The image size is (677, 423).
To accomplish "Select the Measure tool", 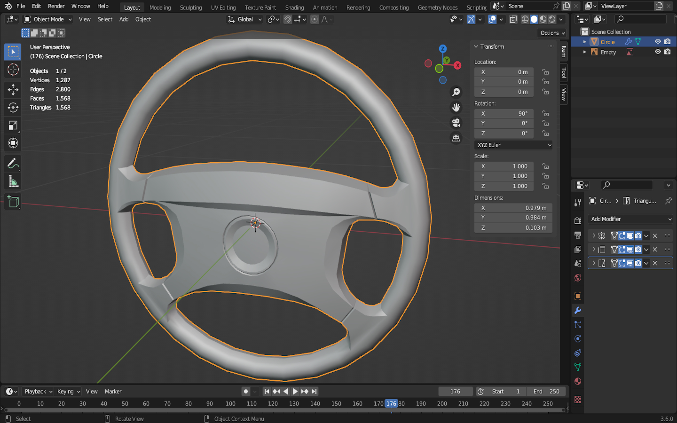I will [13, 182].
